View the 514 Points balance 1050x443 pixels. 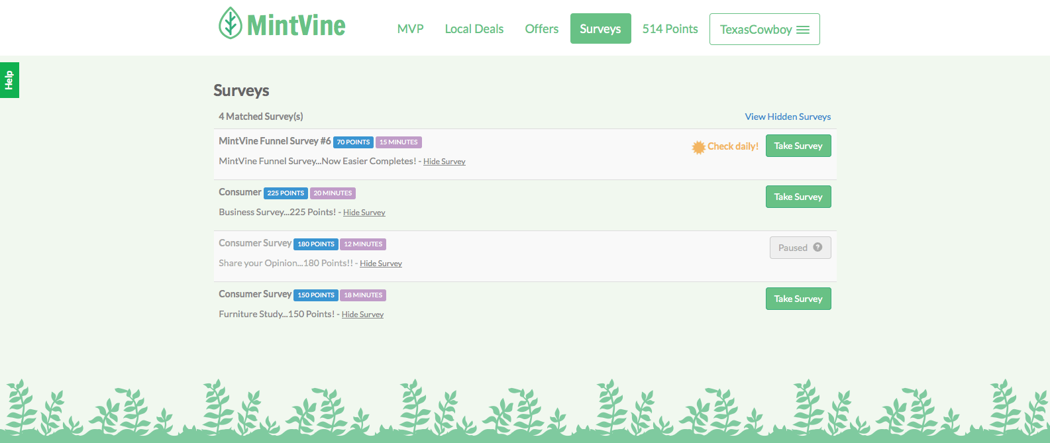click(670, 29)
